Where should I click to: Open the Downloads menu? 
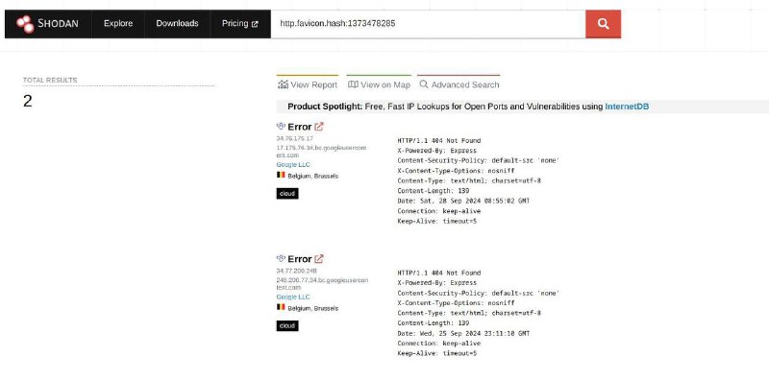177,23
